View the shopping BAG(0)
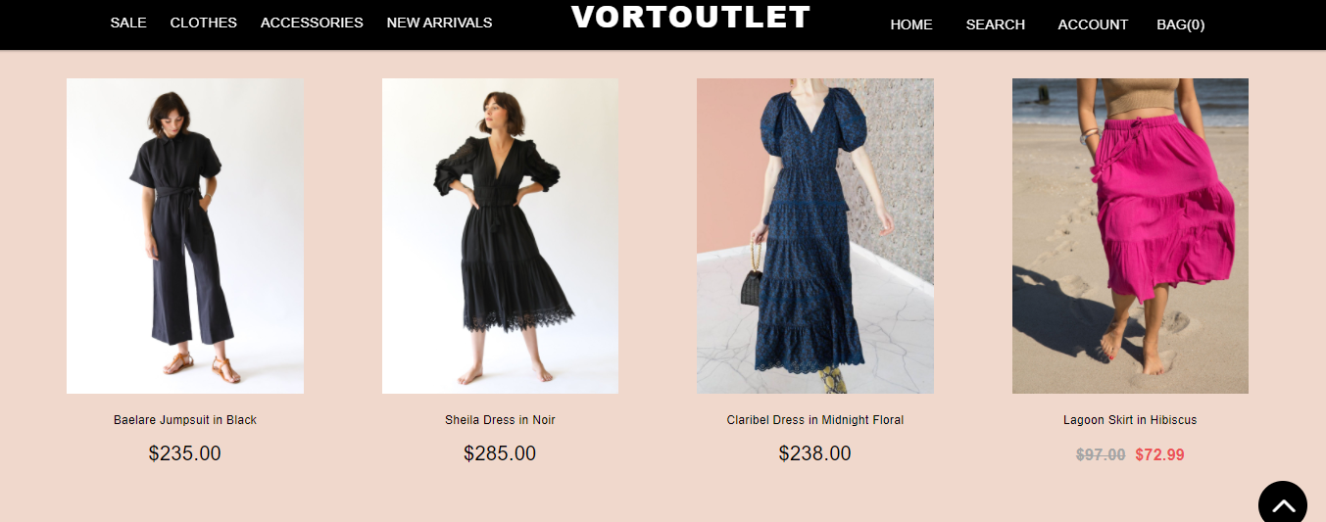Image resolution: width=1326 pixels, height=522 pixels. pos(1181,24)
